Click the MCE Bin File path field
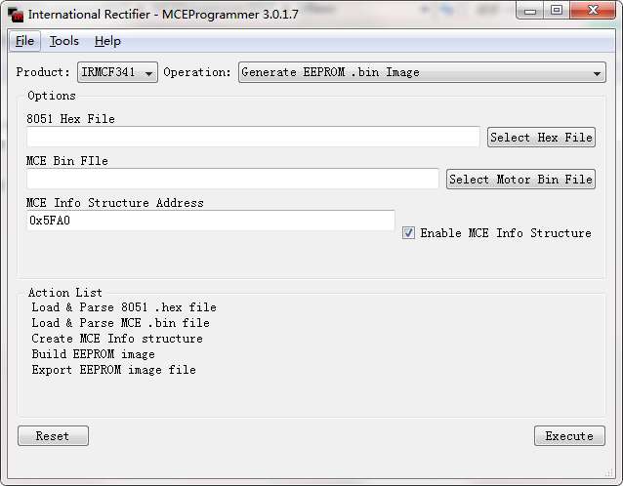The image size is (623, 486). pos(232,179)
